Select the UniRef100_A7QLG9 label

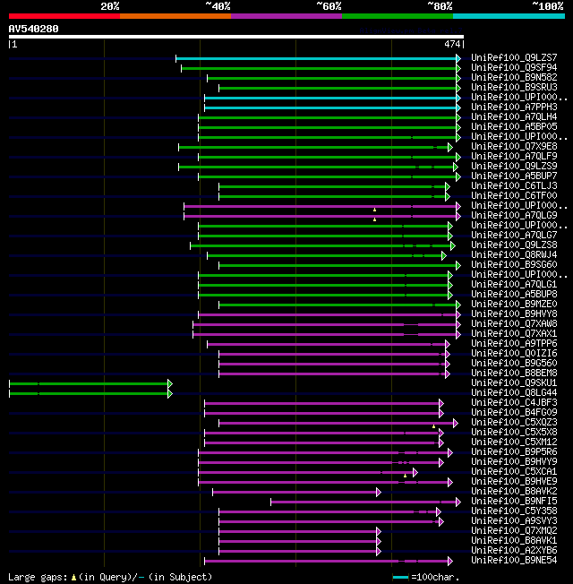point(514,216)
